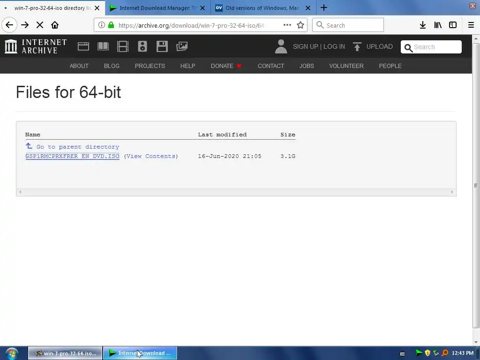
Task: Open page actions three-dots menu
Action: click(287, 25)
